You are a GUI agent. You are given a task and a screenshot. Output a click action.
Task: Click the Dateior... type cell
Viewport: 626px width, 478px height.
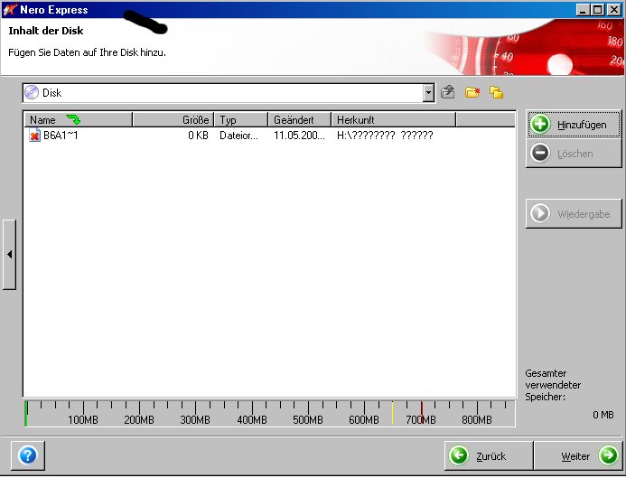[238, 136]
